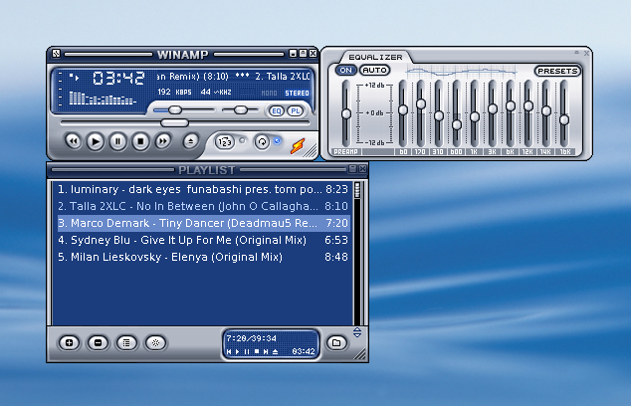Select track 5 Milan Lieskovsky - Elenya

tap(203, 257)
